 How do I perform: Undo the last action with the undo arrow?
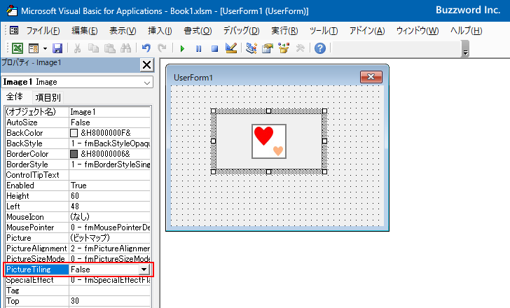coord(146,48)
